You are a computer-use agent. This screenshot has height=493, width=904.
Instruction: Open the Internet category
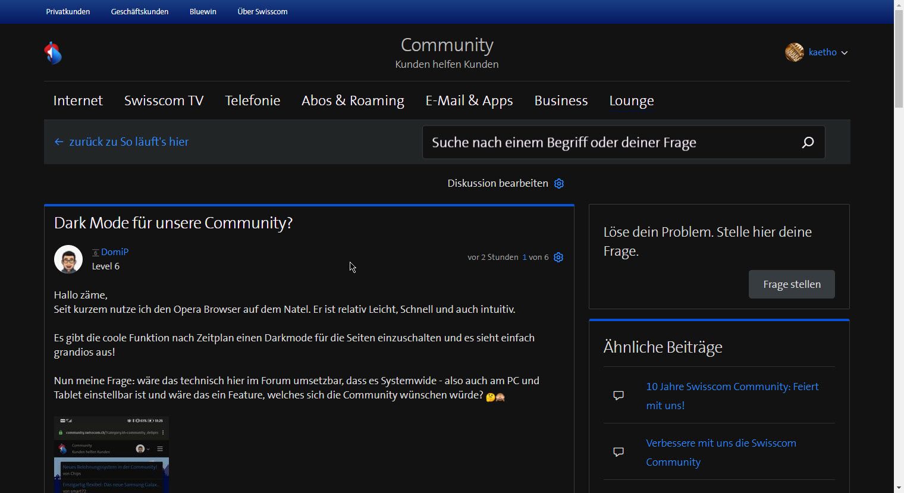tap(78, 101)
